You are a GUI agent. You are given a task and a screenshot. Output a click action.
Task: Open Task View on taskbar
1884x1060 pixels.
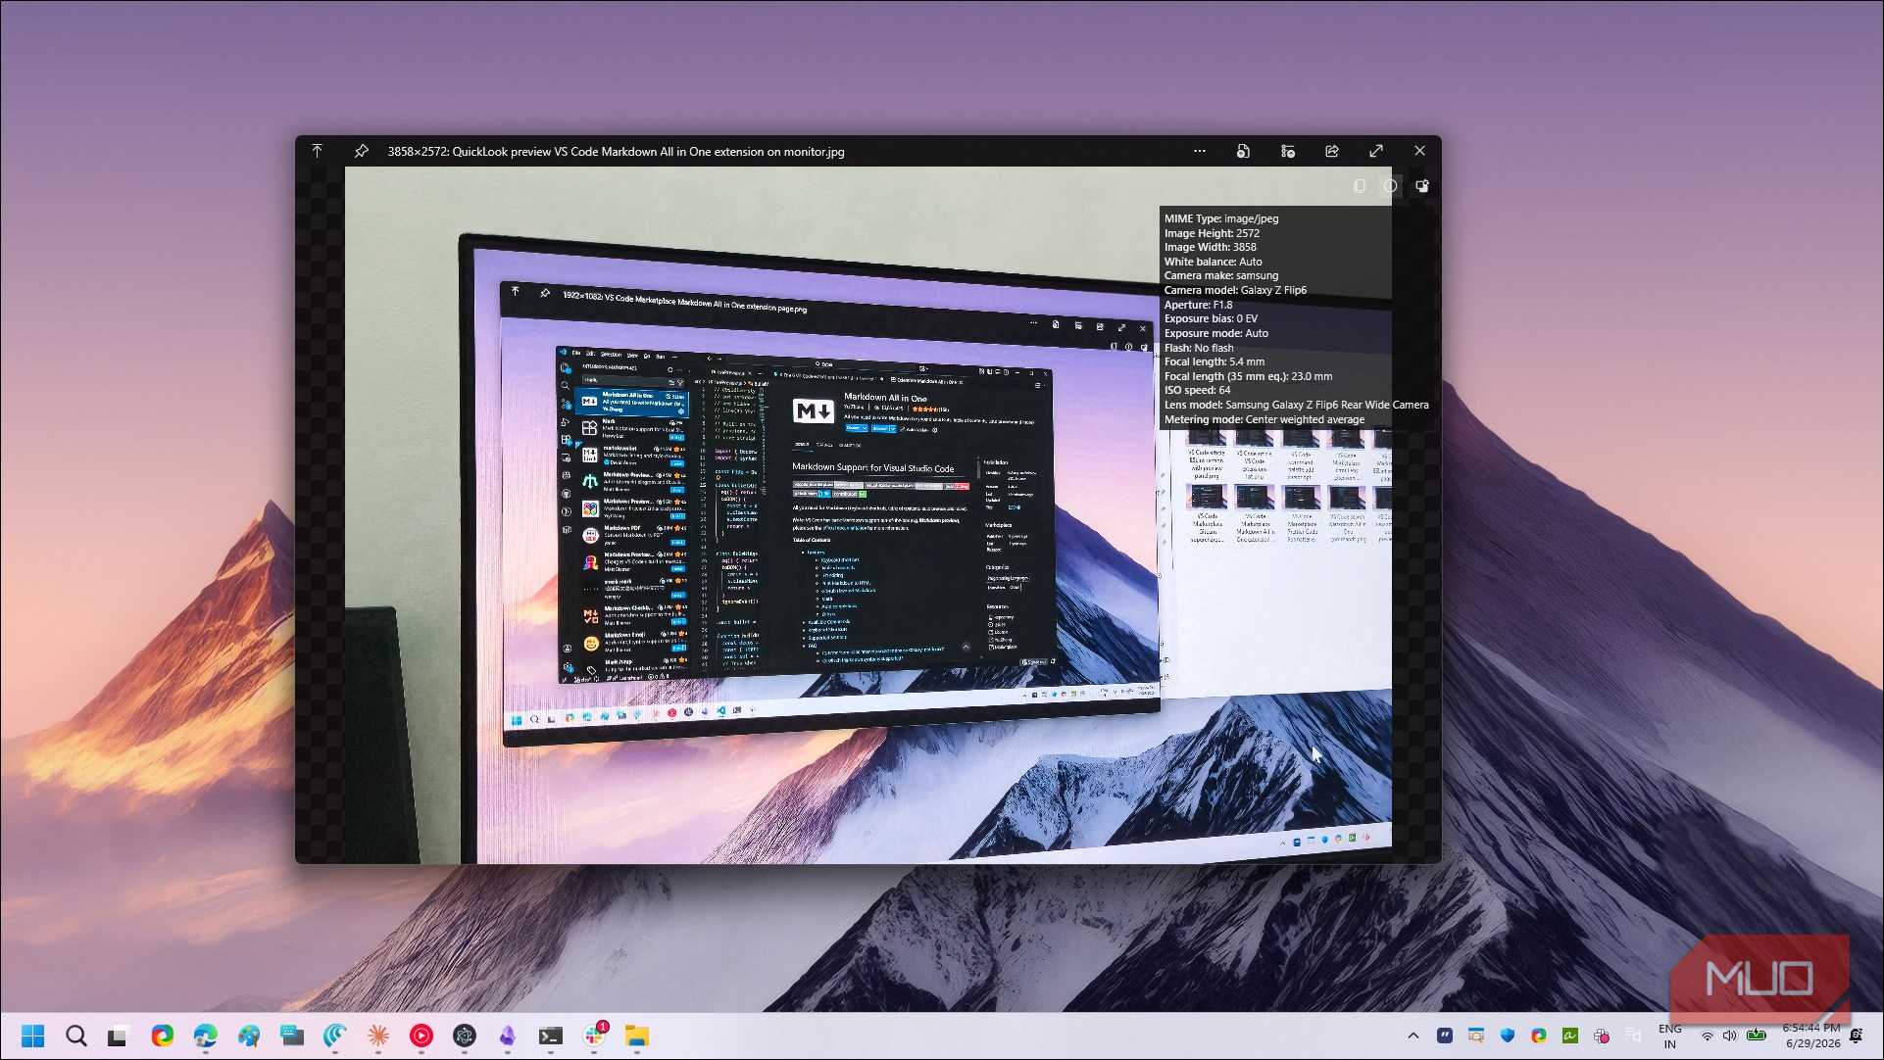[118, 1036]
